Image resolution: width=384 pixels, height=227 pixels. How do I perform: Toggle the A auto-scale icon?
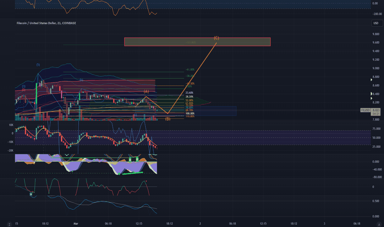point(379,224)
